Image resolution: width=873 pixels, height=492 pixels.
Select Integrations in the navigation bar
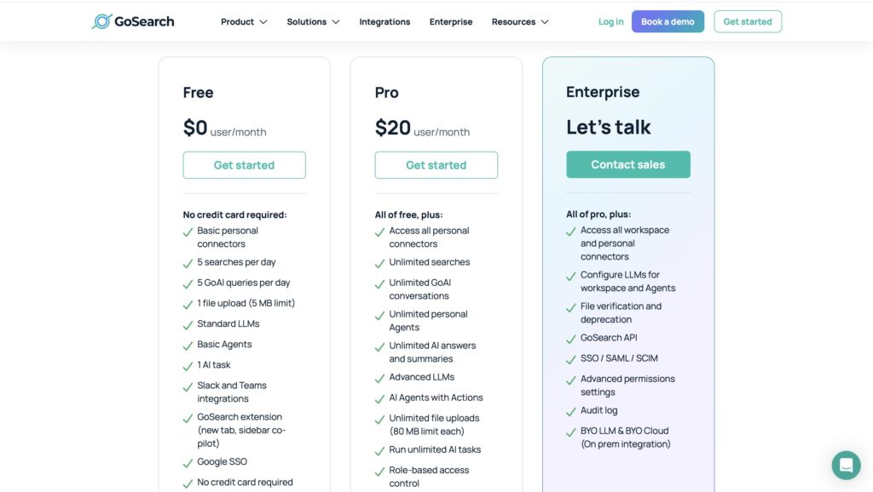[x=384, y=21]
